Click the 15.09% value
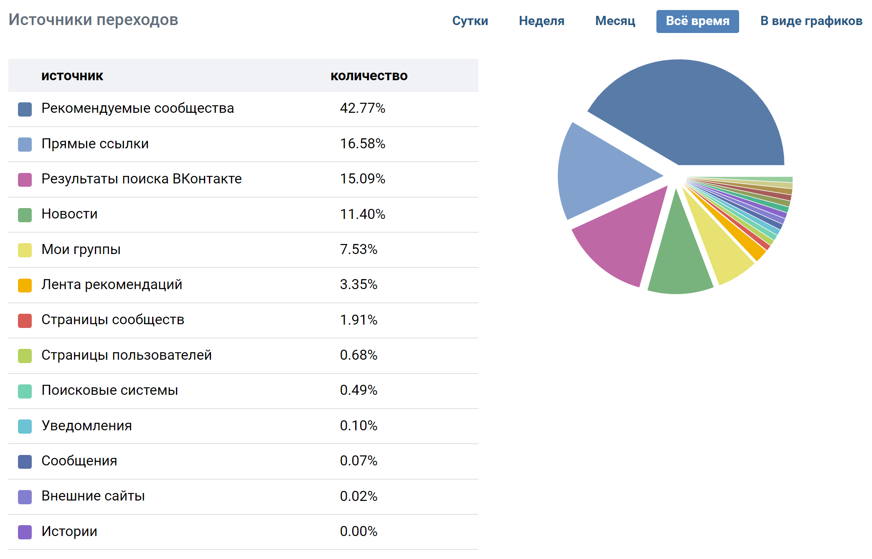Viewport: 872px width, 559px height. [x=362, y=179]
